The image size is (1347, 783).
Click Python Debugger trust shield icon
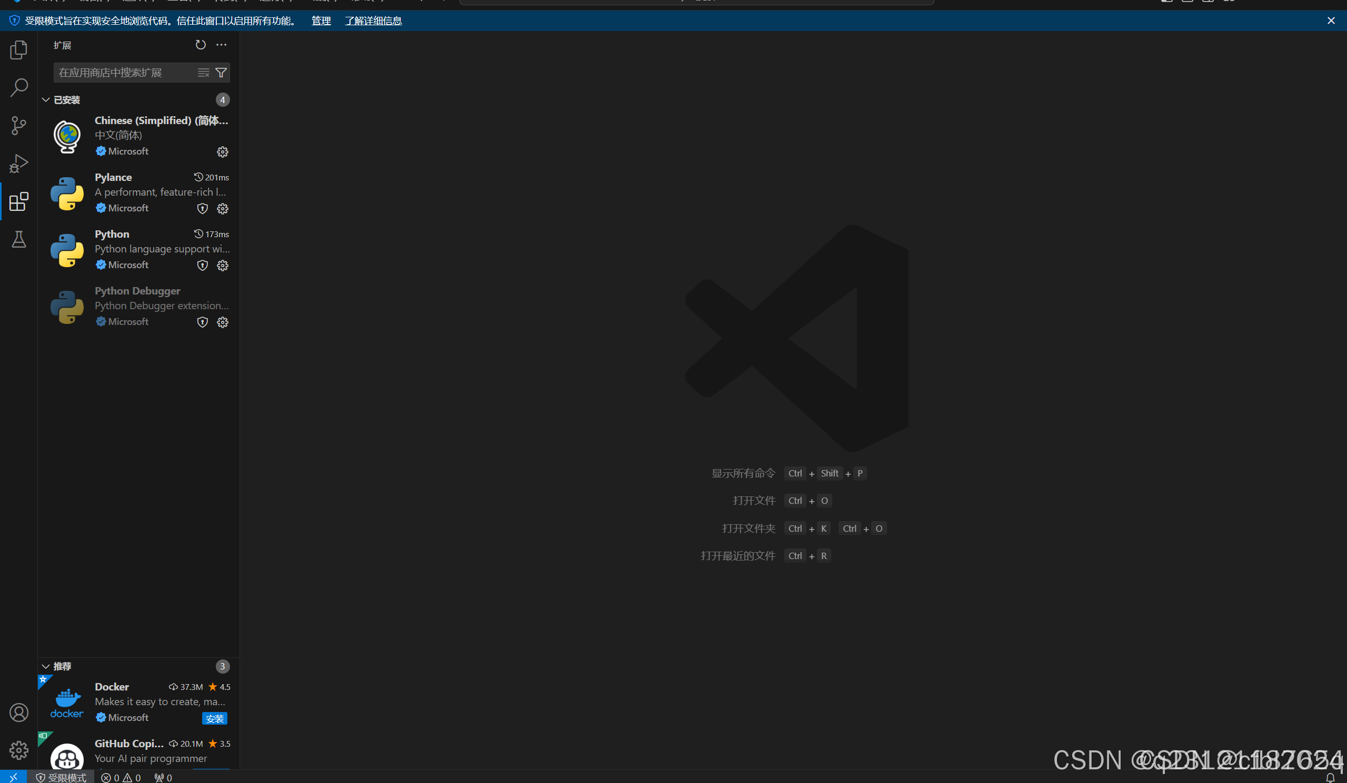pyautogui.click(x=203, y=322)
